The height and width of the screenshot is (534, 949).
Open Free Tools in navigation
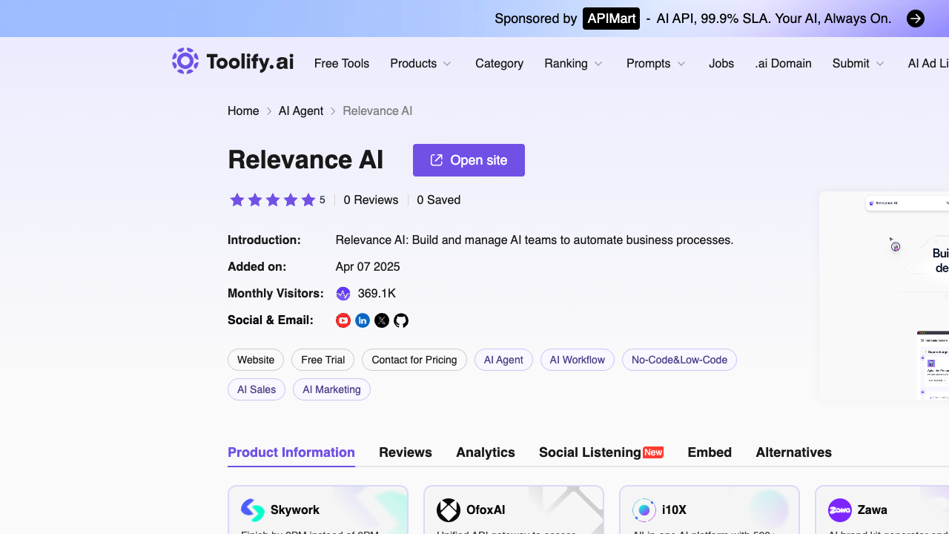[342, 64]
